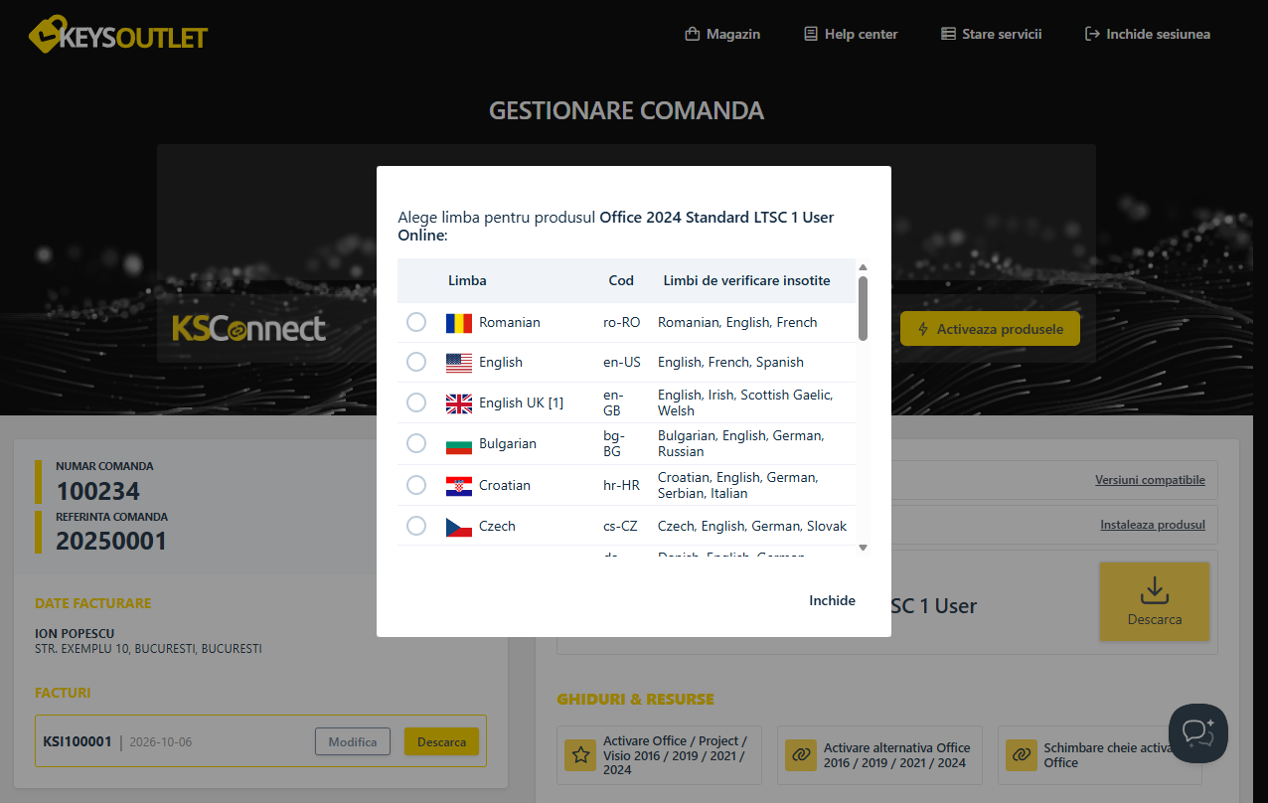Click the scrollbar up arrow in language list
1268x803 pixels.
coord(863,267)
